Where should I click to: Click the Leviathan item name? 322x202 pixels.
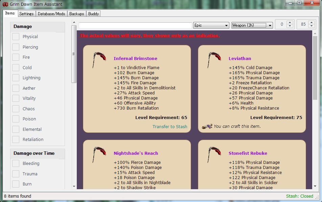pyautogui.click(x=240, y=59)
